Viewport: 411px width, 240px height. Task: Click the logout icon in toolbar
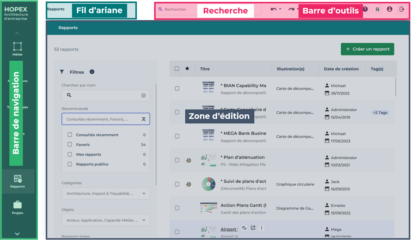pos(402,9)
